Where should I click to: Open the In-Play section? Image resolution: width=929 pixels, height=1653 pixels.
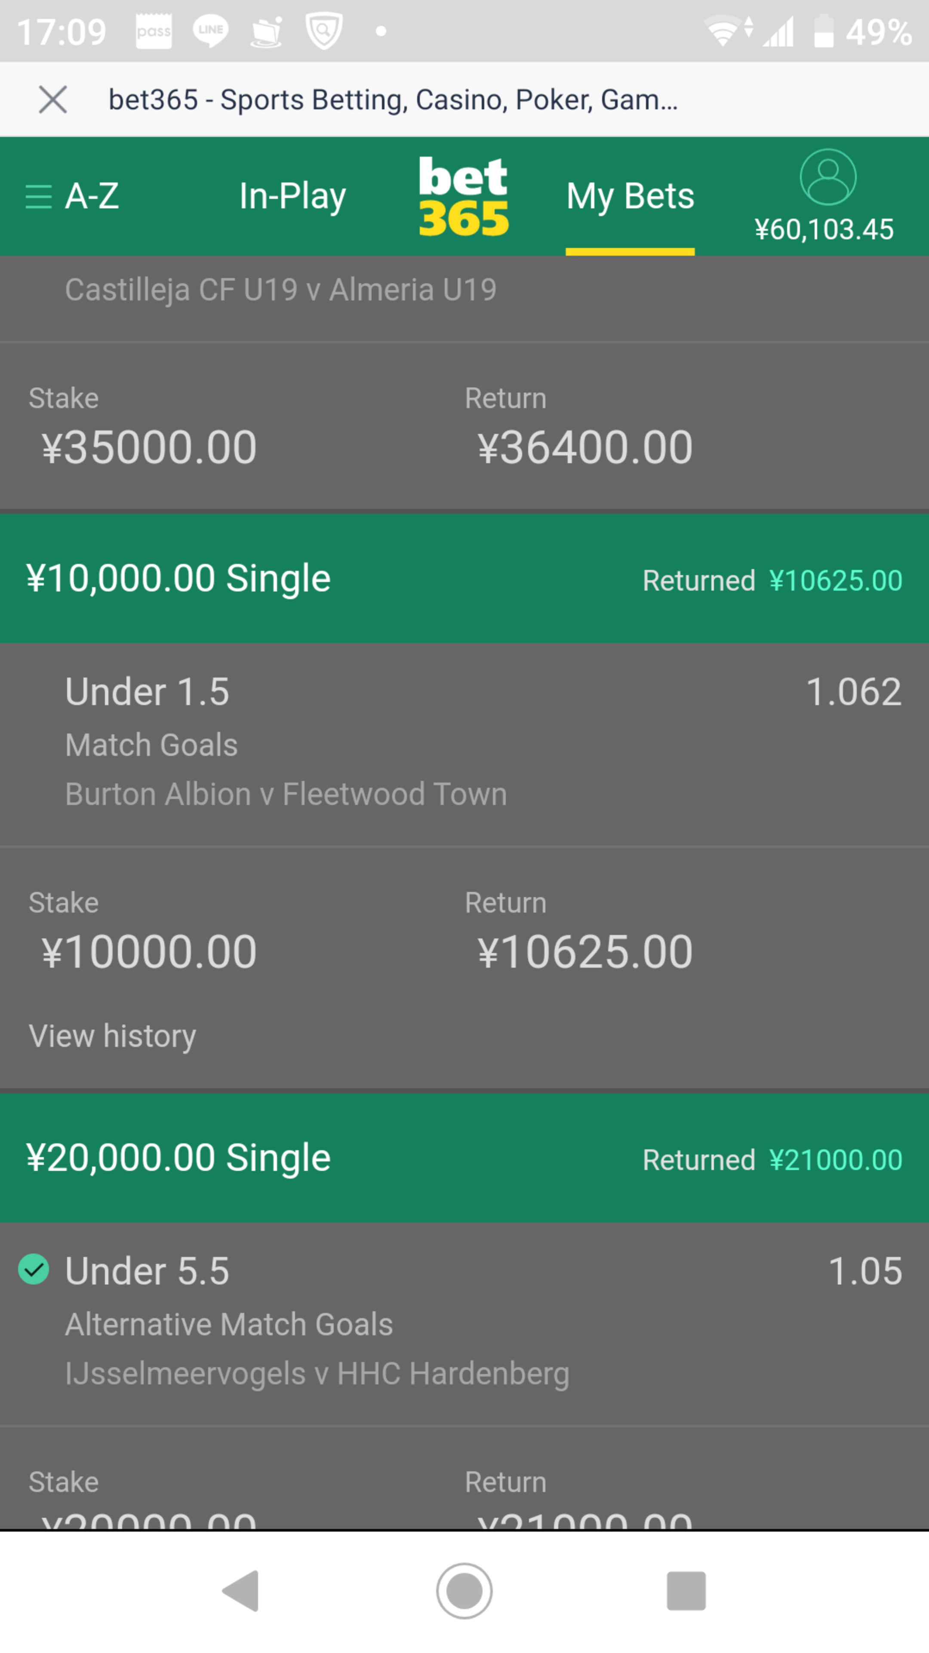coord(292,196)
